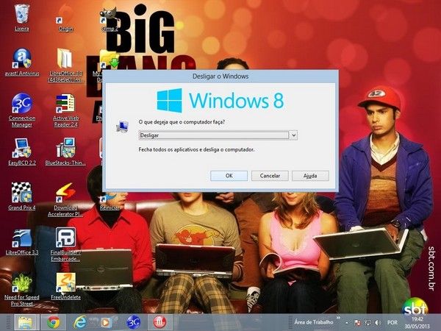Viewport: 441px width, 331px height.
Task: Open the Origin desktop shortcut
Action: 65,18
